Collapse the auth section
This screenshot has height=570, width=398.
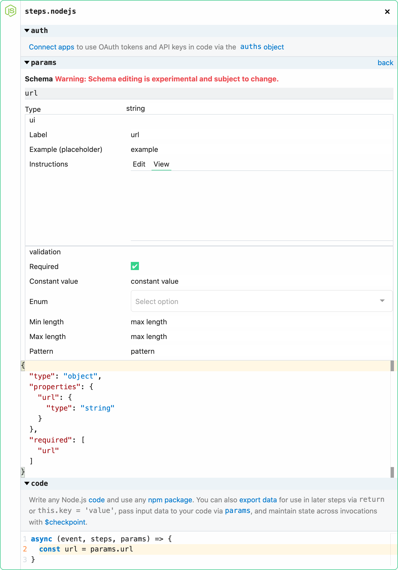pyautogui.click(x=27, y=31)
